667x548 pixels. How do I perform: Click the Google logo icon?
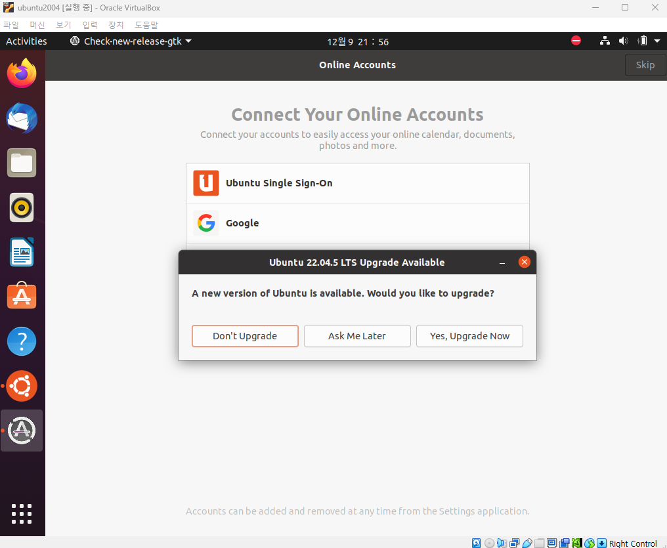[x=206, y=223]
